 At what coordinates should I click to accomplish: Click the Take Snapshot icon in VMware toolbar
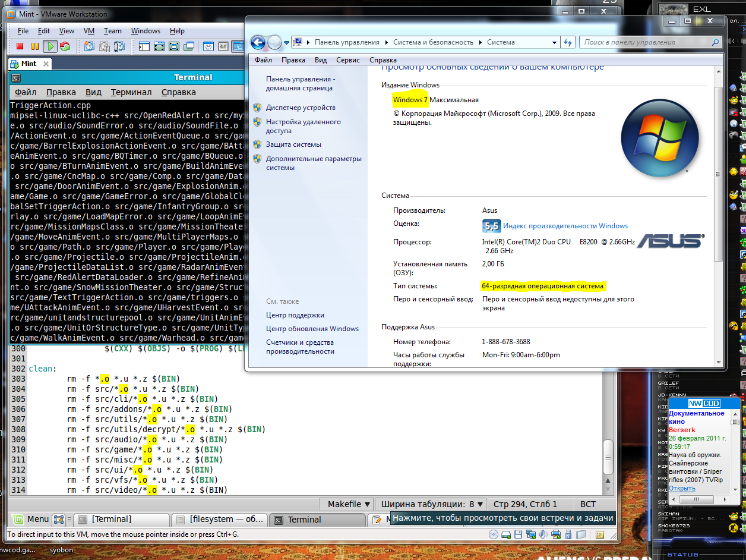click(89, 46)
